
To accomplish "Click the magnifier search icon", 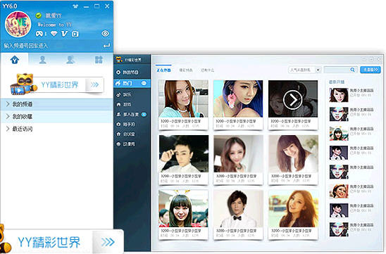I will click(x=352, y=70).
